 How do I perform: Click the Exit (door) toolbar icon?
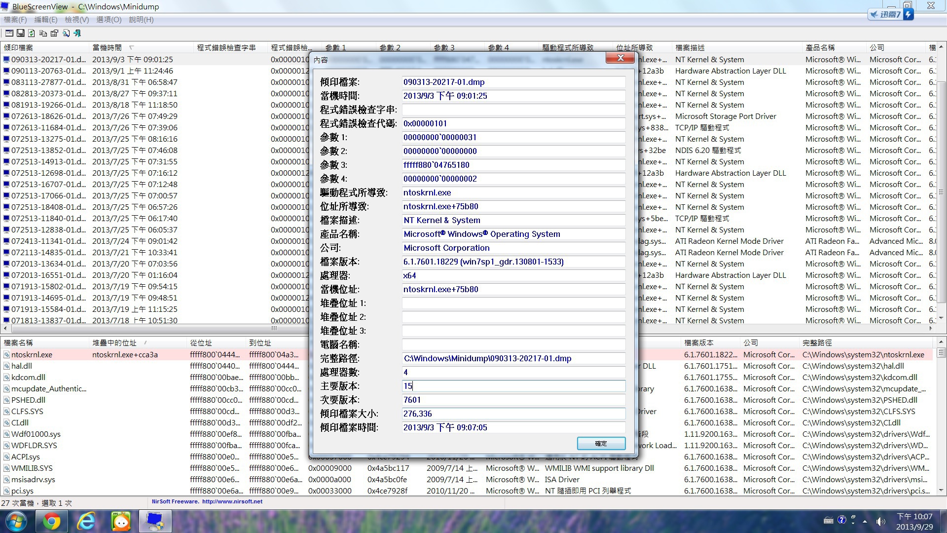click(x=77, y=33)
